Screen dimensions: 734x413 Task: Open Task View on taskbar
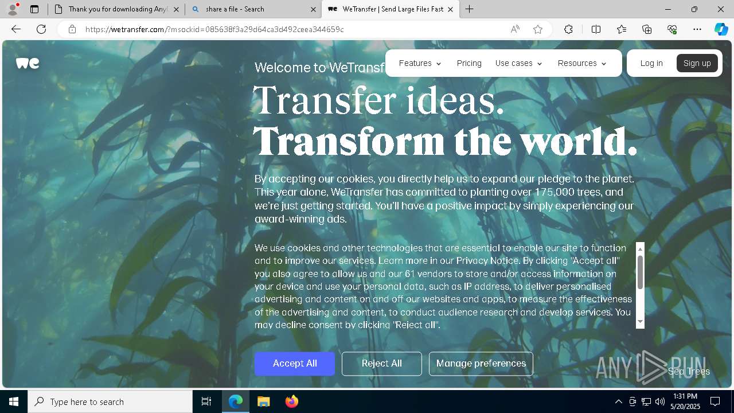point(206,402)
